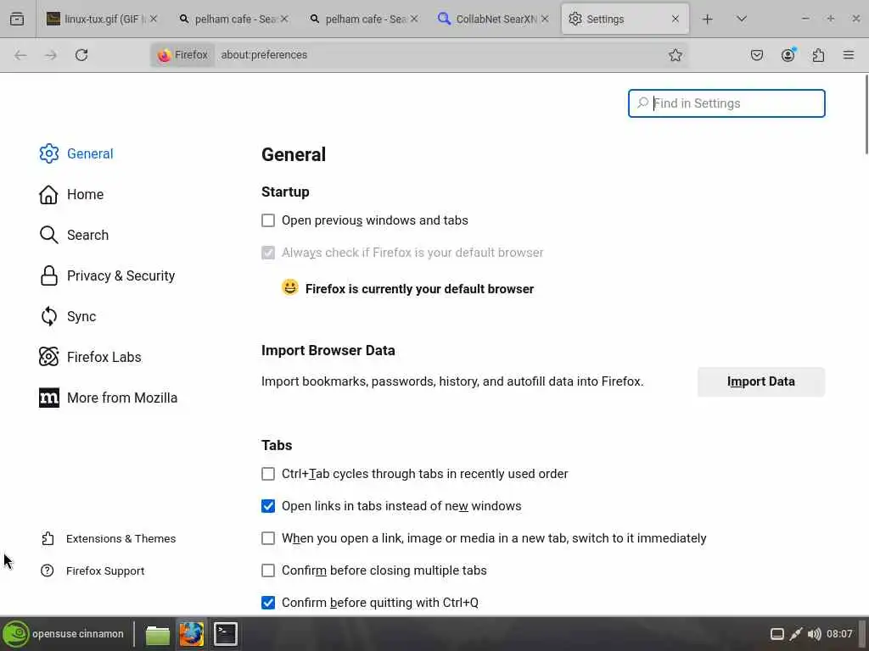Open the Save to Pocket icon
Screen dimensions: 869x651
(x=757, y=55)
